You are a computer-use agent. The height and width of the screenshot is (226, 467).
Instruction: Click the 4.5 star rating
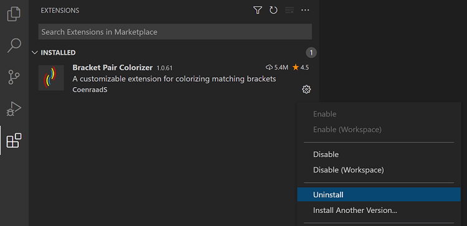(301, 68)
